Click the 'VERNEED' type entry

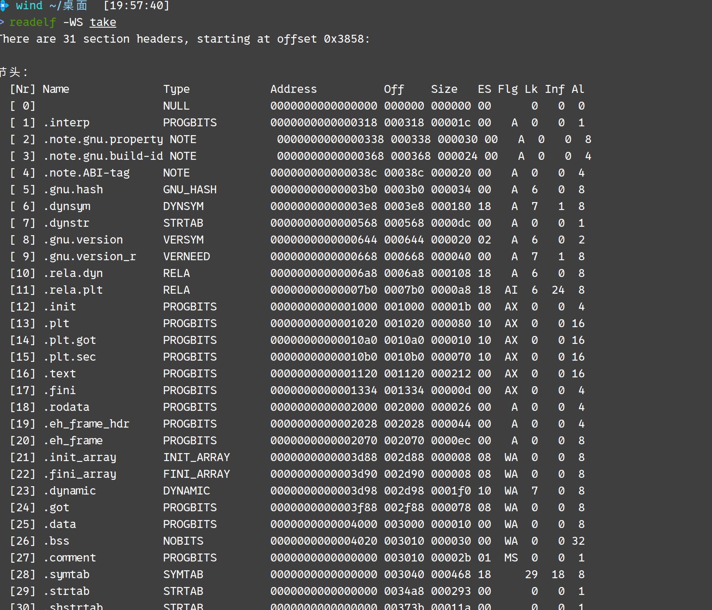point(186,256)
